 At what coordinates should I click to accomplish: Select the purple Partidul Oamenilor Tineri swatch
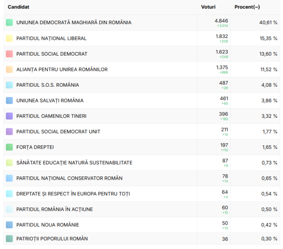pos(9,116)
